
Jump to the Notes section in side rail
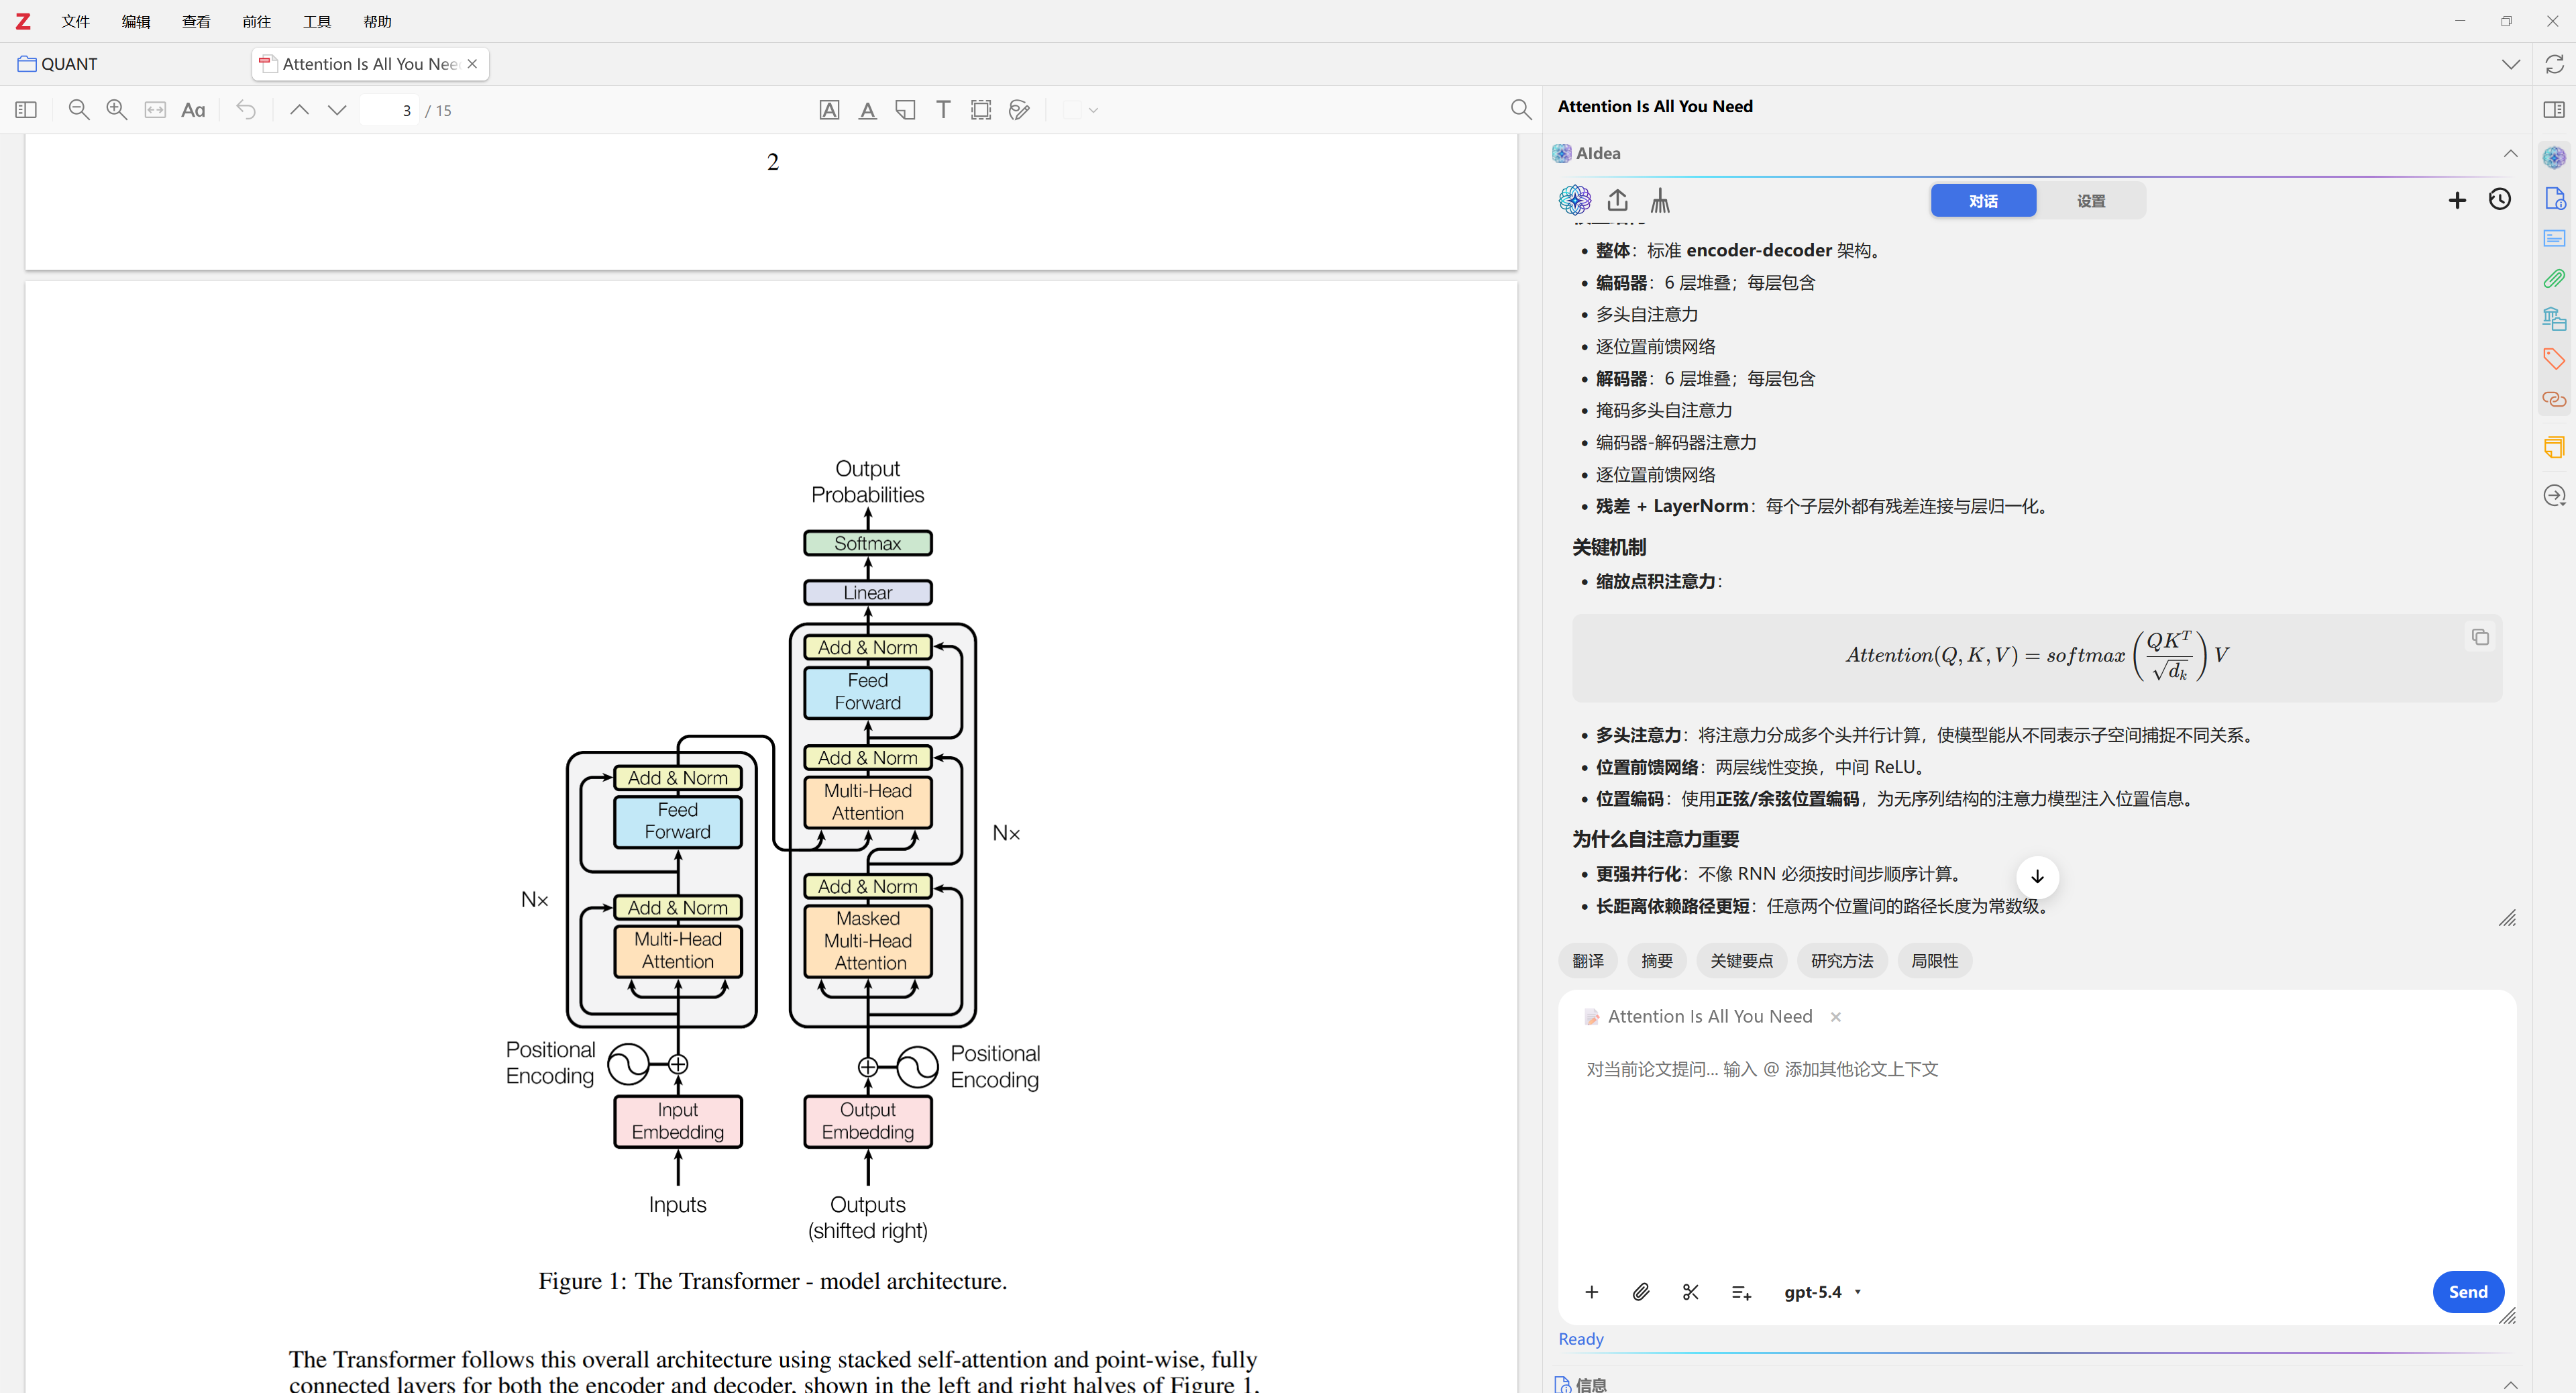[x=2554, y=446]
